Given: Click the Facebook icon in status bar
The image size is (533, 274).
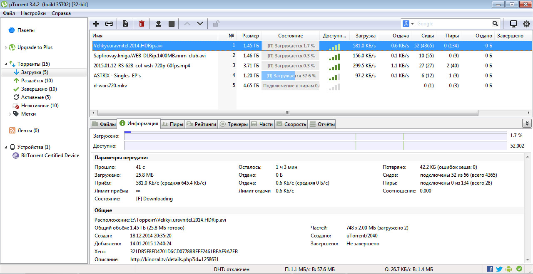Looking at the screenshot, I should coord(490,269).
